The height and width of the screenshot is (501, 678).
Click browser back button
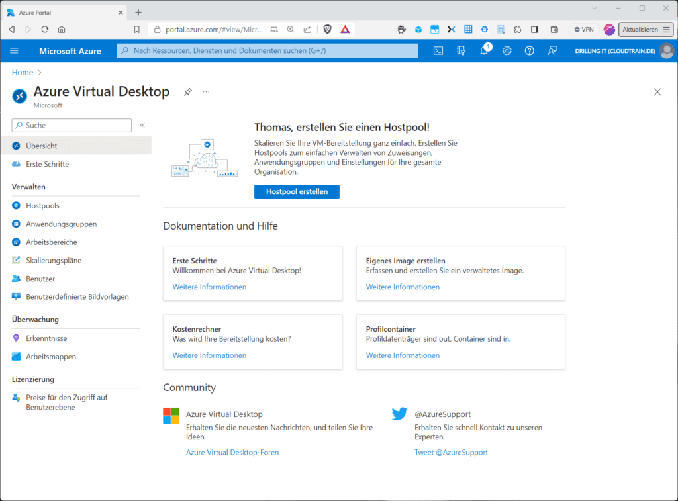coord(12,29)
